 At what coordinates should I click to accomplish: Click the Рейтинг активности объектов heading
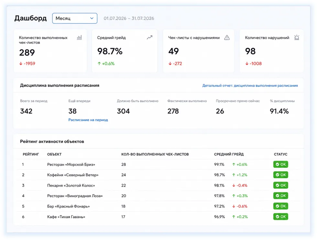pos(52,142)
